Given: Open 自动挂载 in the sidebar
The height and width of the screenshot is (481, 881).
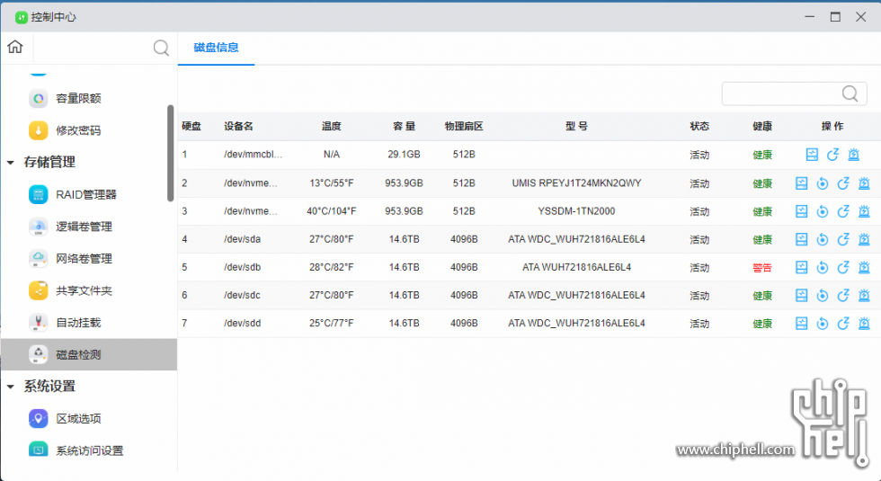Looking at the screenshot, I should [x=78, y=323].
